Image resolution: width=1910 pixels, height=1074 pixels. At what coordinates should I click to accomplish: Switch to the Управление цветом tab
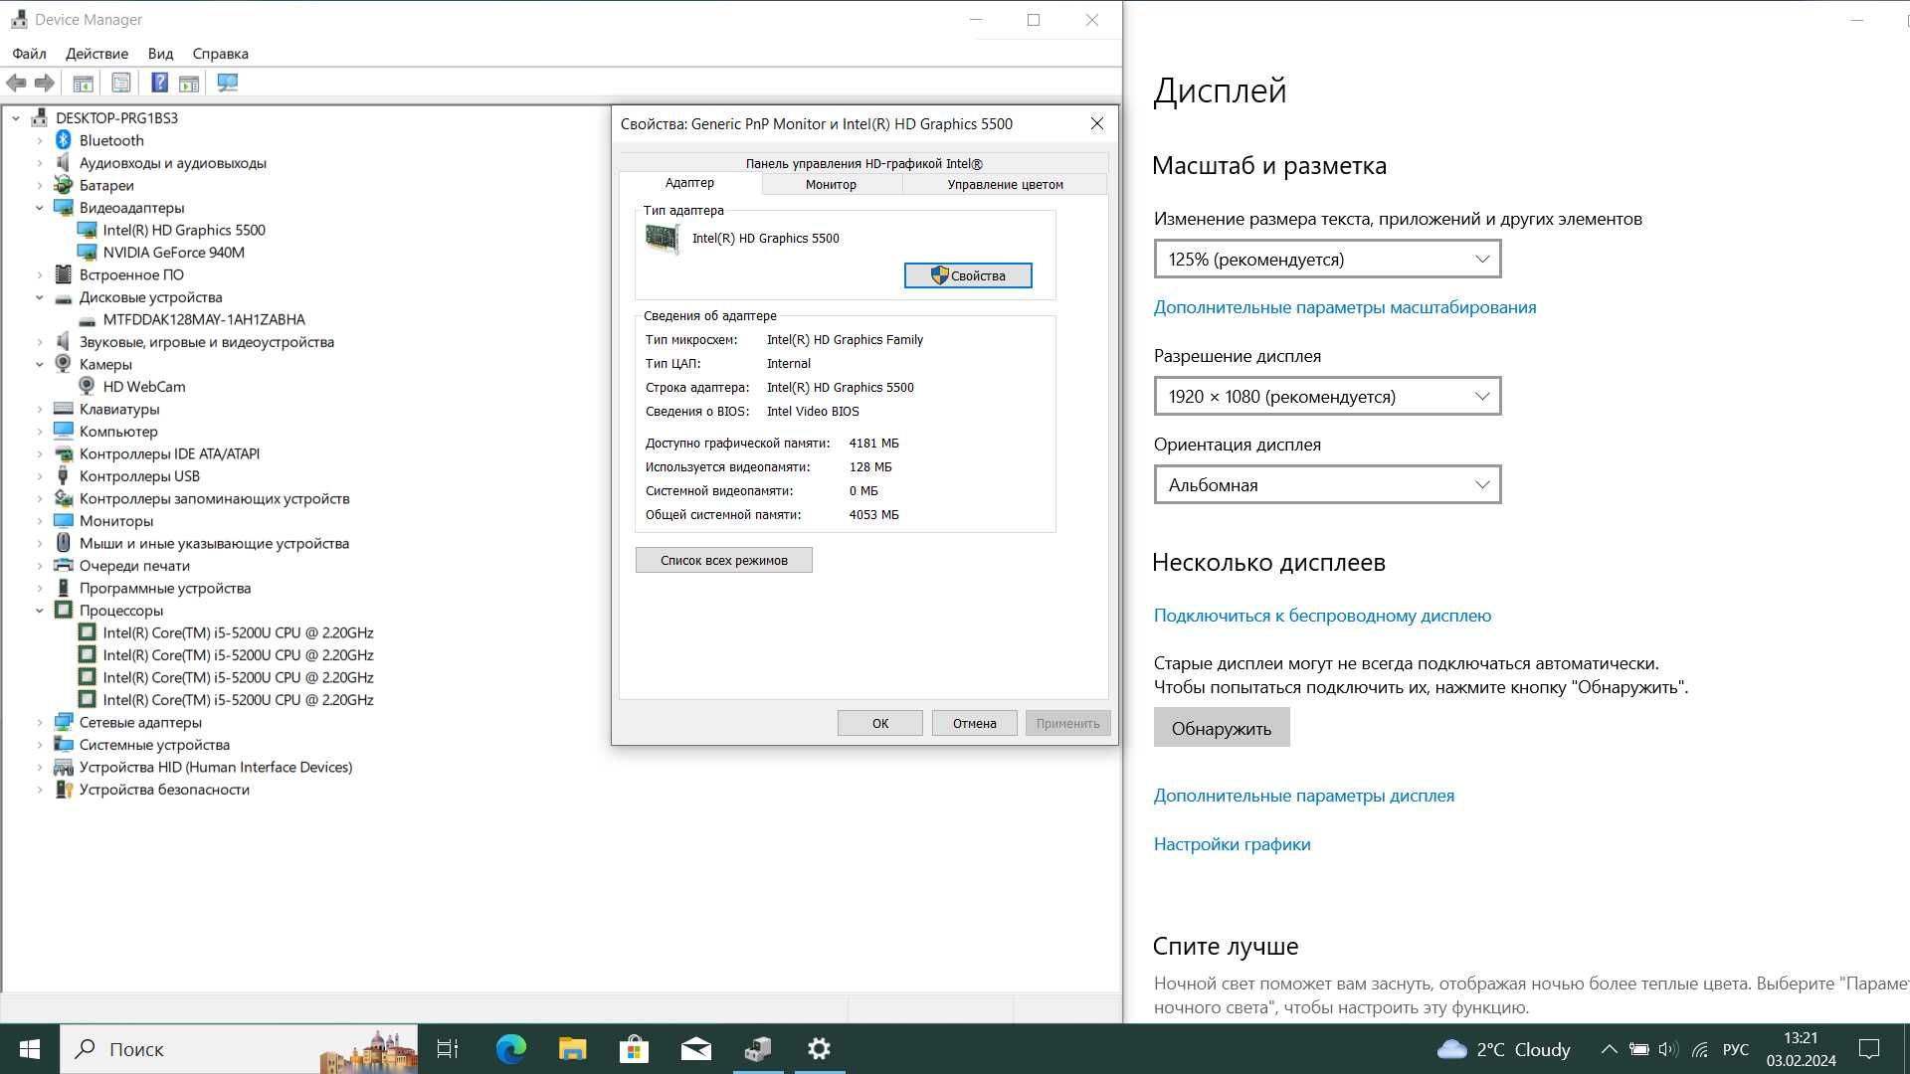click(x=1005, y=184)
